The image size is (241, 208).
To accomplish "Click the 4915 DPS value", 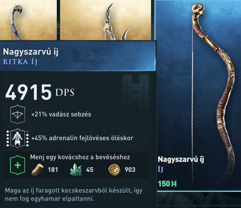I will click(x=40, y=92).
